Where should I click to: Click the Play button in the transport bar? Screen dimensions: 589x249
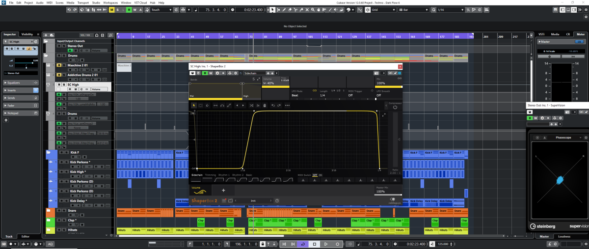coord(326,244)
